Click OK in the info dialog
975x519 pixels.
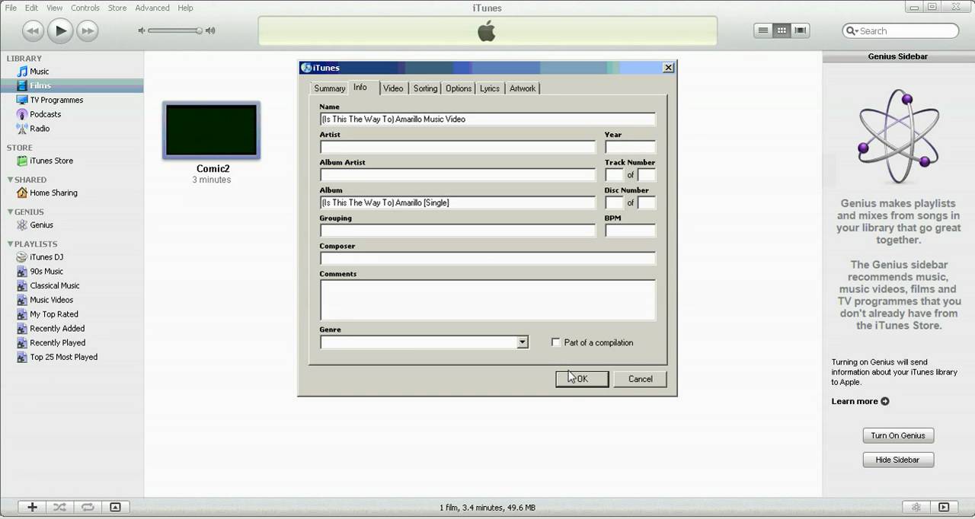tap(582, 379)
